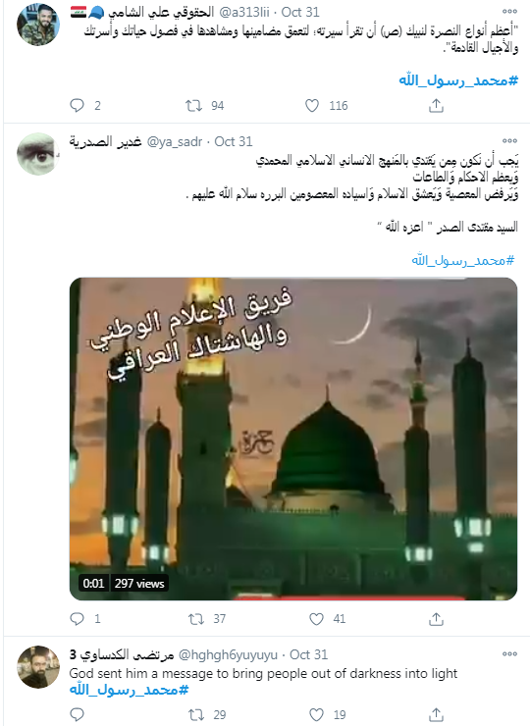The width and height of the screenshot is (530, 726).
Task: Open the @a313lii profile avatar
Action: pos(38,25)
